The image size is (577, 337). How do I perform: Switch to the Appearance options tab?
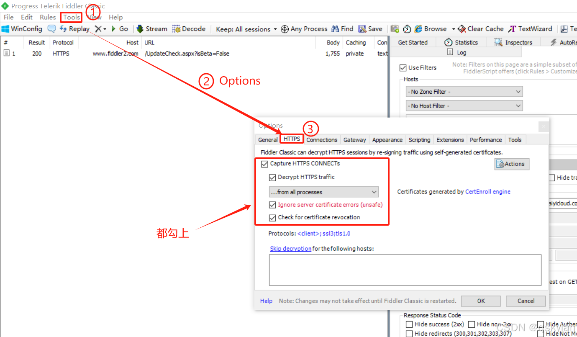[387, 140]
